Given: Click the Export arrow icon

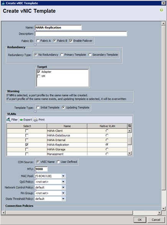Looking at the screenshot, I should coord(21,120).
